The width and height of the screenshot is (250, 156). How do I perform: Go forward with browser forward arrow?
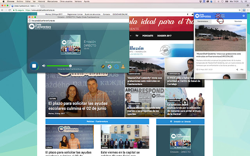pos(6,10)
